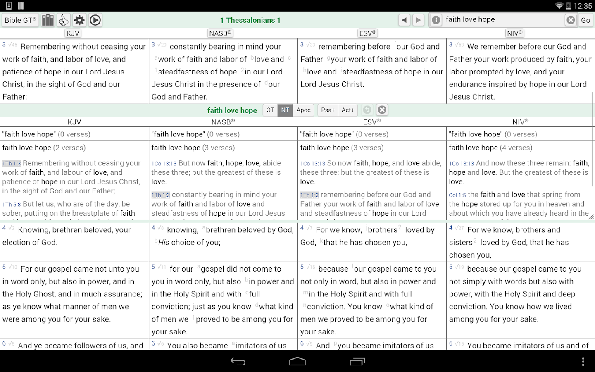The width and height of the screenshot is (595, 372).
Task: Open the settings gear icon
Action: [79, 20]
